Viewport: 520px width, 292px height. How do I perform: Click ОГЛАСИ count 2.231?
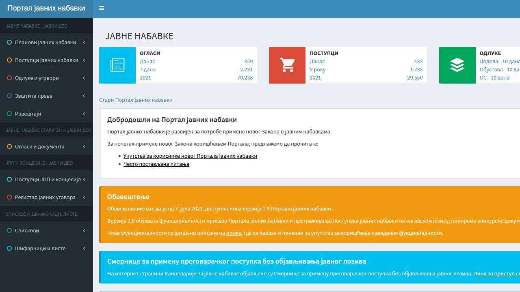(x=246, y=69)
